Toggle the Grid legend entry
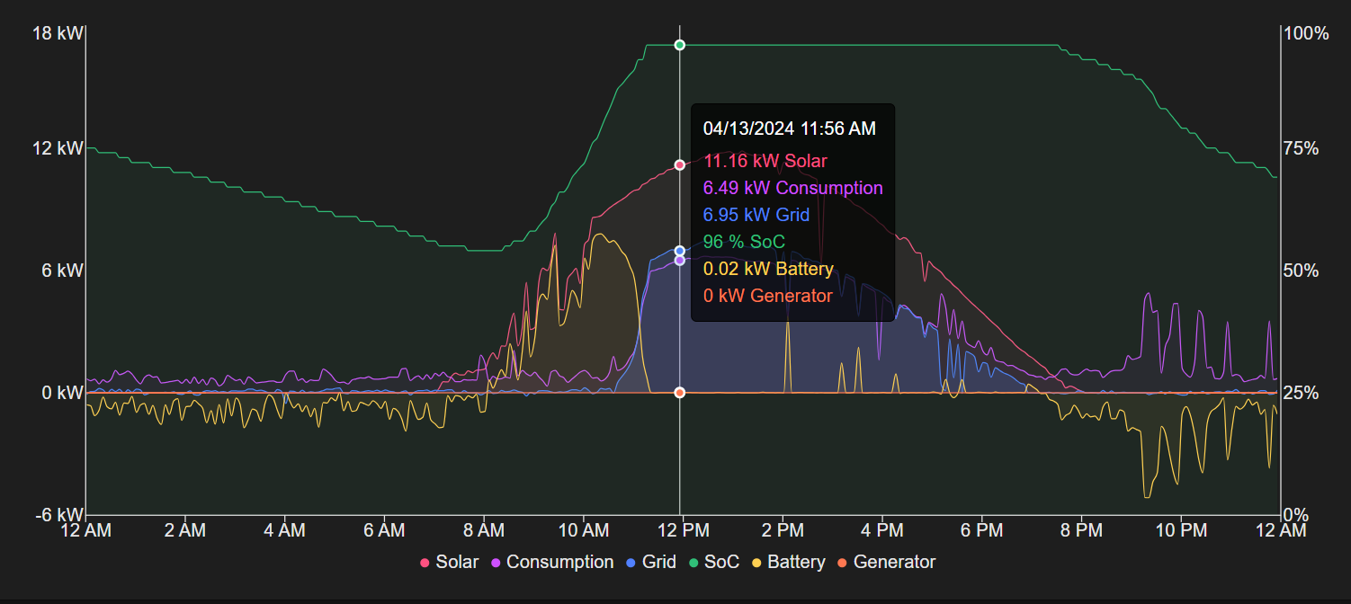This screenshot has width=1351, height=604. pos(650,562)
